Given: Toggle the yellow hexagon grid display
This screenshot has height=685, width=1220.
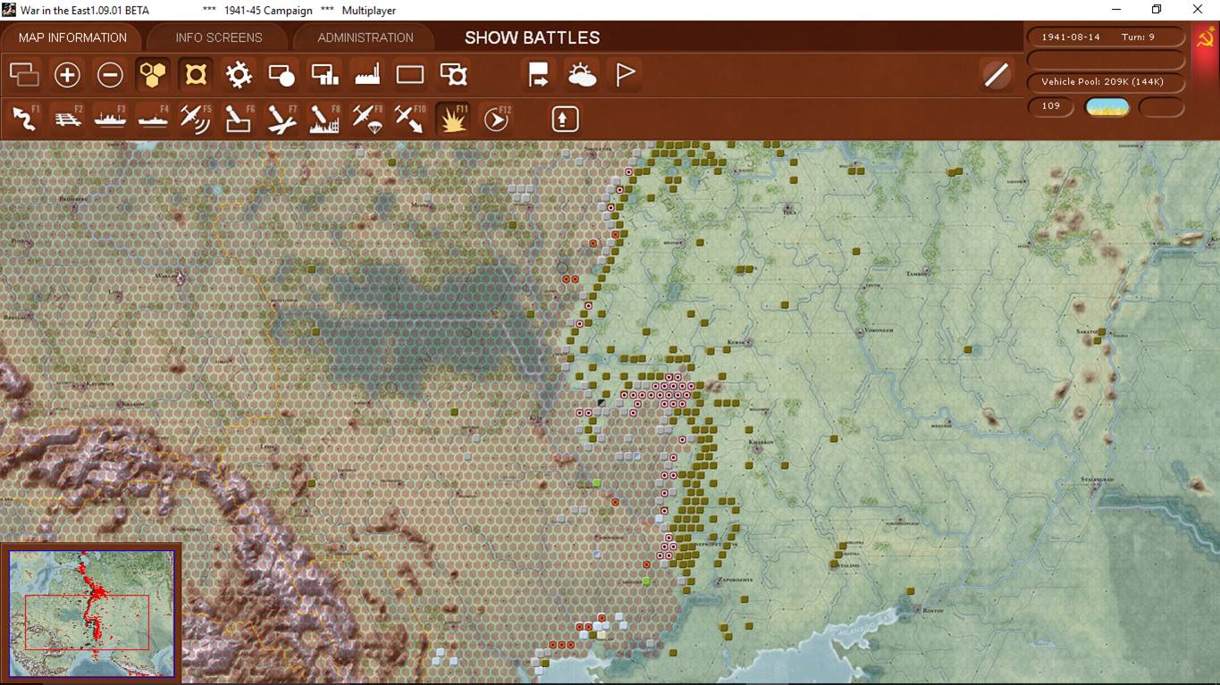Looking at the screenshot, I should 153,75.
